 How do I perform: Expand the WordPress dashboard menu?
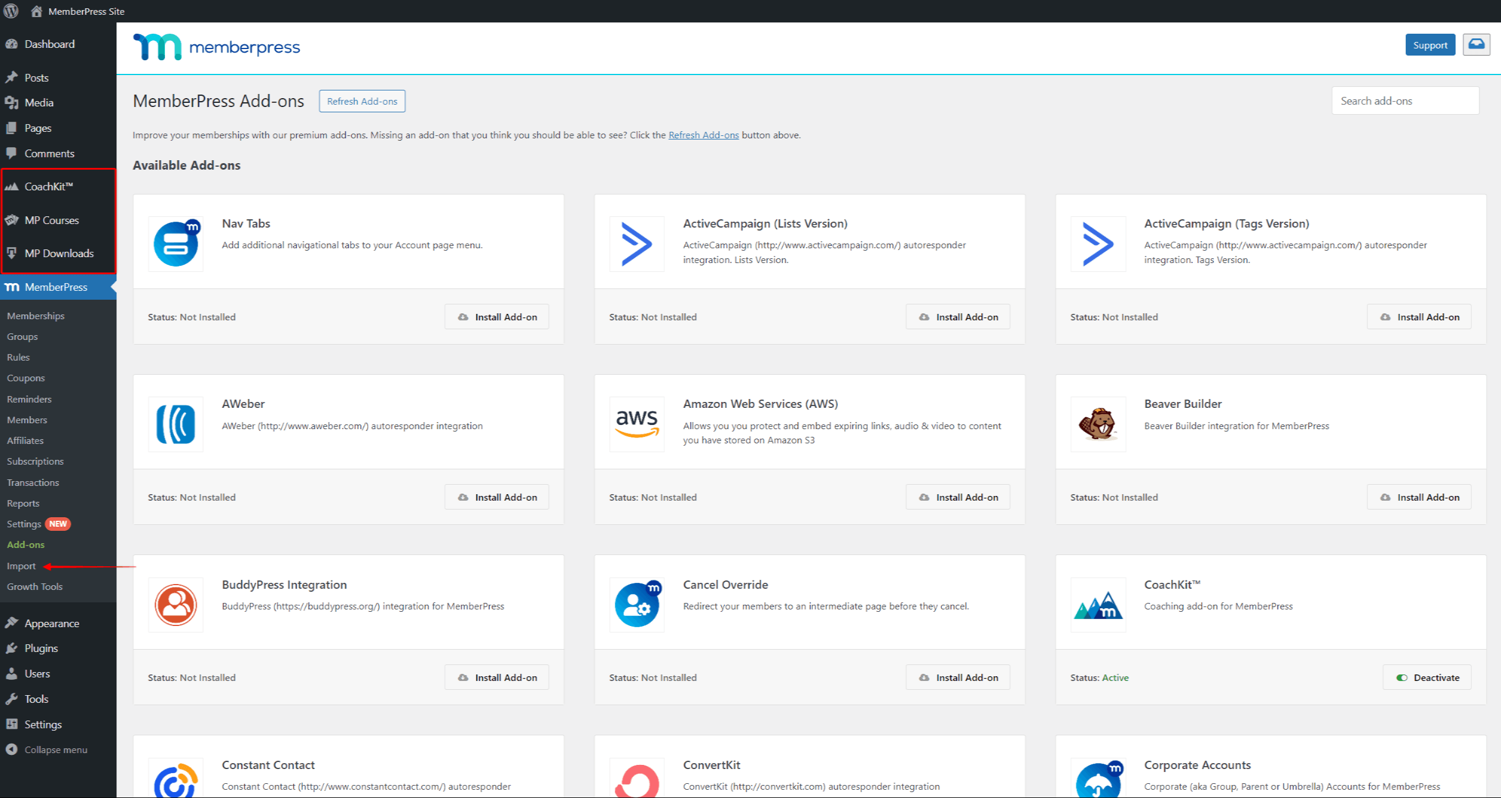[46, 748]
